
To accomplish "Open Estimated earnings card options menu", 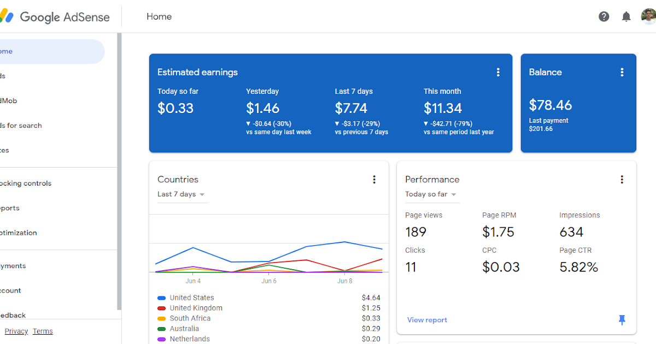I will click(498, 72).
